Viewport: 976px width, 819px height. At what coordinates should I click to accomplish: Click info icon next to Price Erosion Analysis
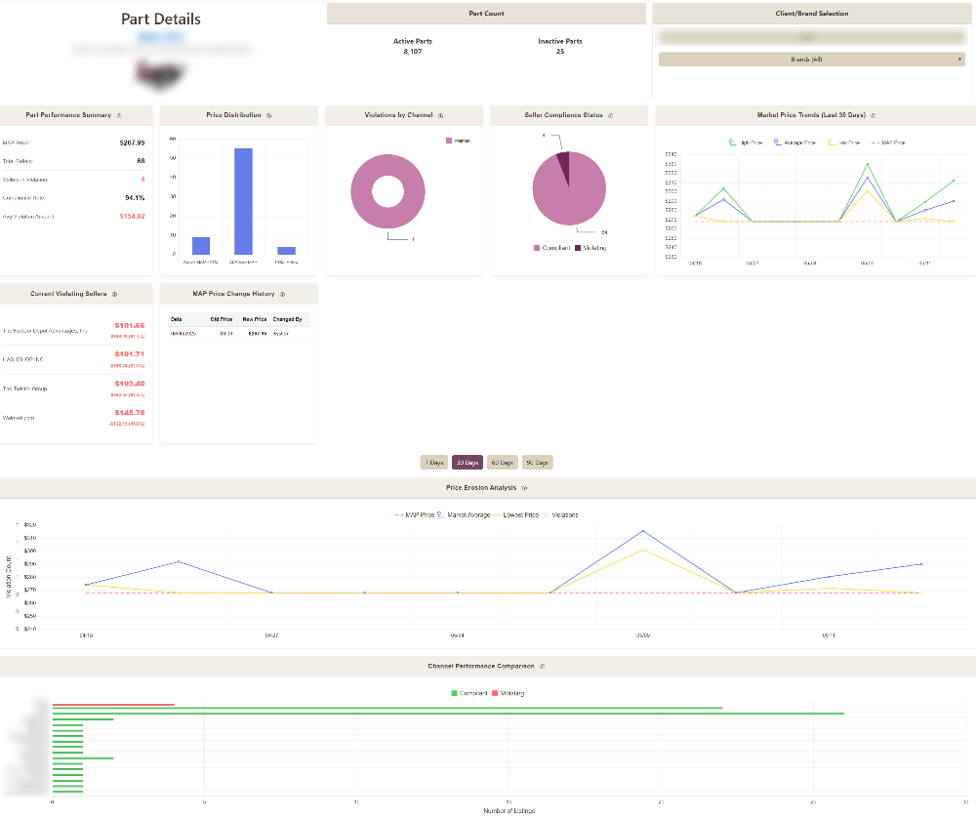[x=524, y=488]
